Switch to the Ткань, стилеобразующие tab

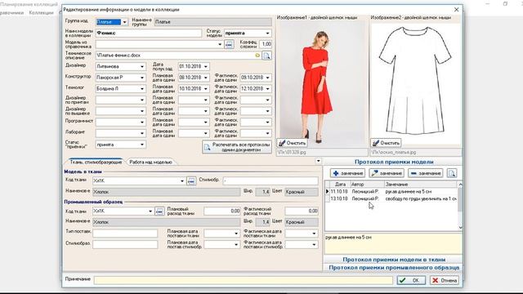coord(96,162)
